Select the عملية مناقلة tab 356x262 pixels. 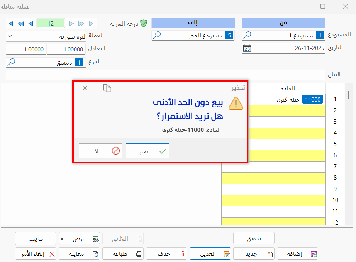click(x=15, y=7)
